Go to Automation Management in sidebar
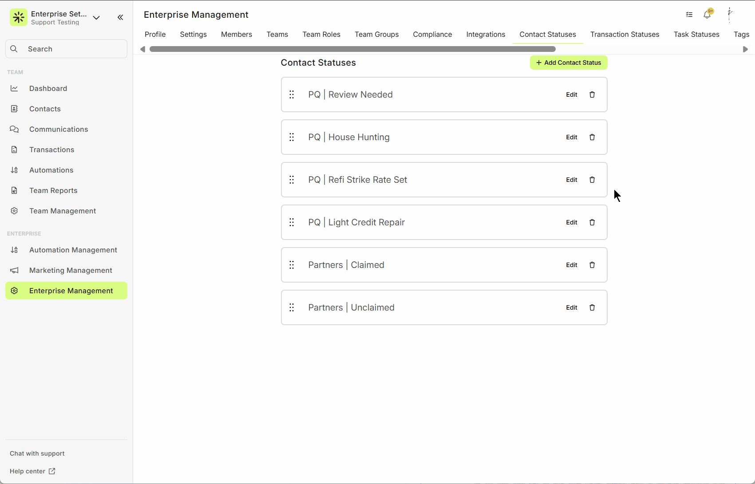The height and width of the screenshot is (484, 755). pos(73,250)
